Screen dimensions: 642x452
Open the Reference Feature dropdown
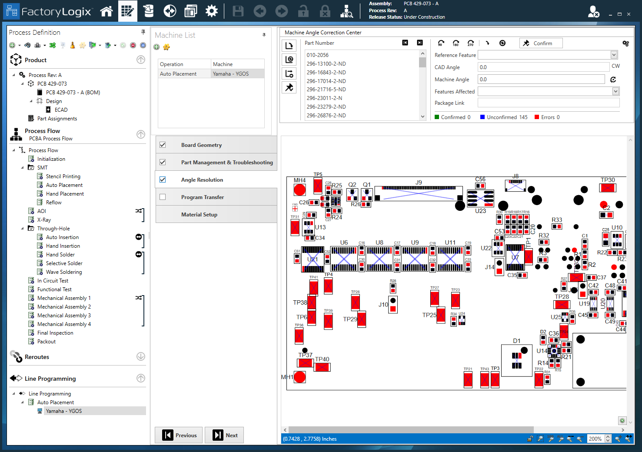tap(614, 55)
